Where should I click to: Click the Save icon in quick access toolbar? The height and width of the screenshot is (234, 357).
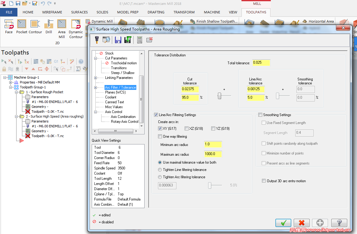pos(18,3)
